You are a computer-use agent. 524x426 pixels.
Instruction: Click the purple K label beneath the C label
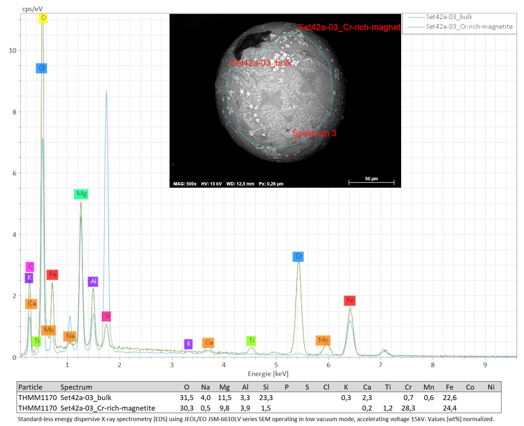(x=29, y=278)
